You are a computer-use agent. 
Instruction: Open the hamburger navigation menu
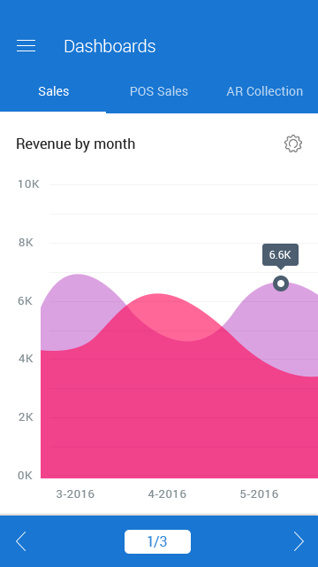click(x=26, y=46)
